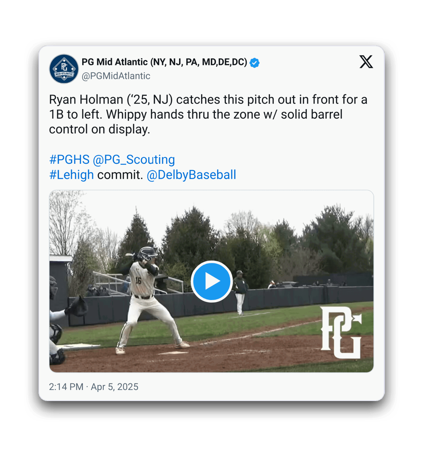
Task: Open the #PGHS hashtag
Action: pyautogui.click(x=69, y=159)
